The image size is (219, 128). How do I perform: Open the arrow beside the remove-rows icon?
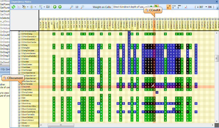pos(28,7)
